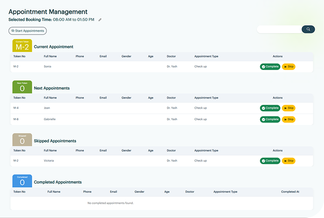Image resolution: width=324 pixels, height=218 pixels.
Task: Skip Gabrielle's appointment
Action: (x=289, y=119)
